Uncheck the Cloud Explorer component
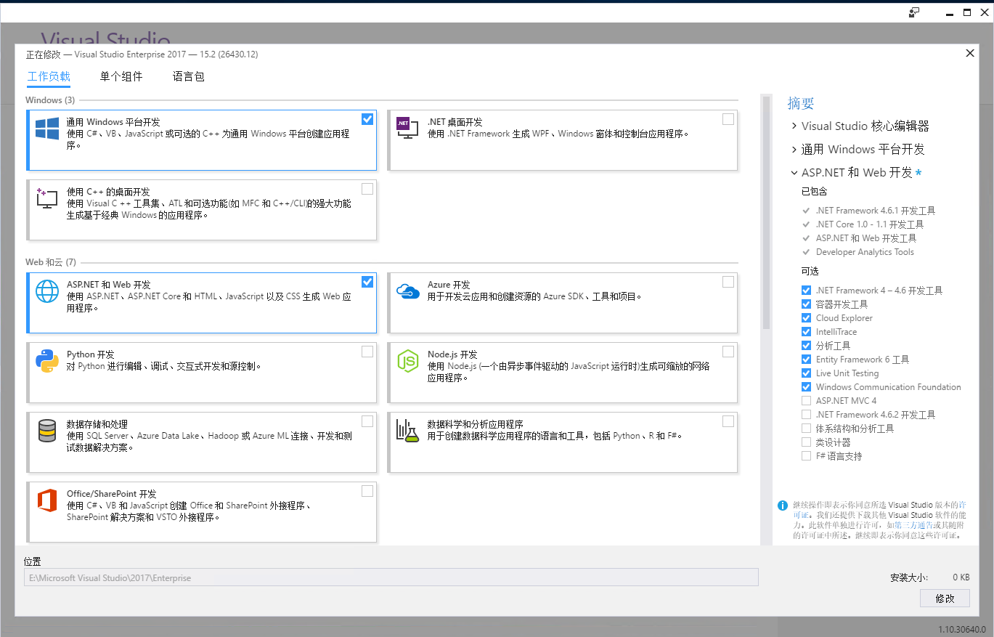The width and height of the screenshot is (994, 637). [806, 318]
